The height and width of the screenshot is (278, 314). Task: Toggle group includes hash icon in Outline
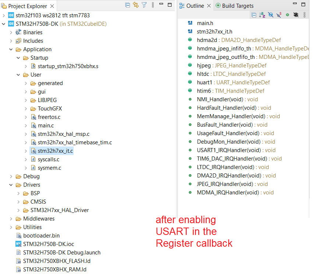pyautogui.click(x=296, y=15)
